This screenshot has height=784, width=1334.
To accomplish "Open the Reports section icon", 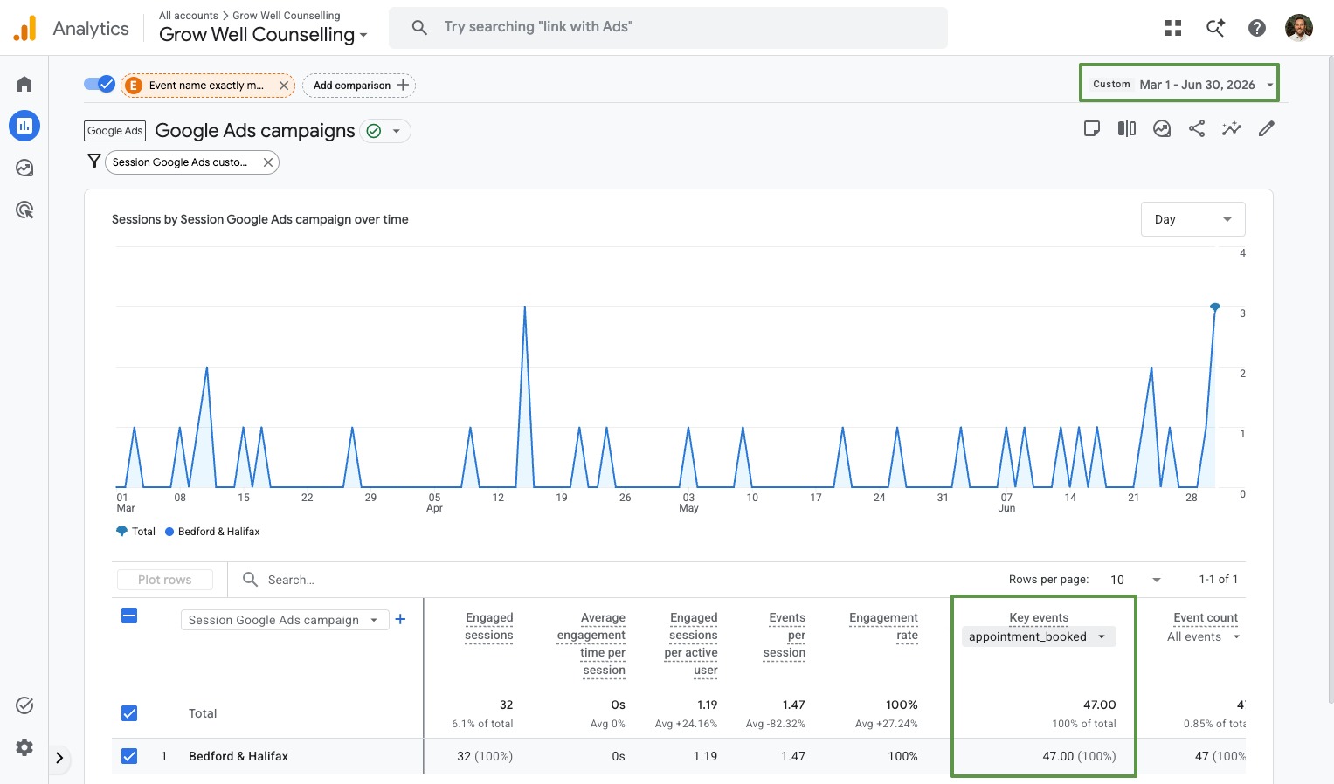I will tap(24, 126).
